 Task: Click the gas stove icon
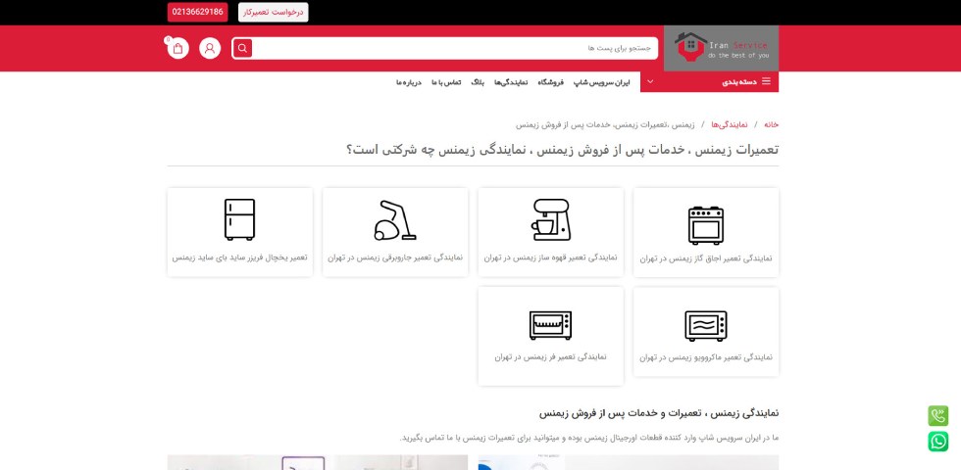705,225
